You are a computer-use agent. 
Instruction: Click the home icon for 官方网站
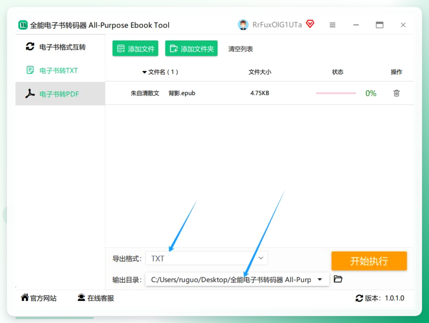click(x=25, y=297)
